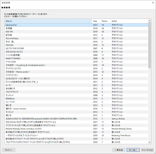
Task: Click the results list scrollbar thumb
Action: [x=150, y=45]
